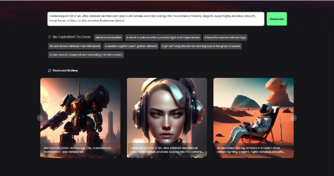This screenshot has height=176, width=334.
Task: Advance the gallery with the right arrow
Action: click(x=293, y=118)
